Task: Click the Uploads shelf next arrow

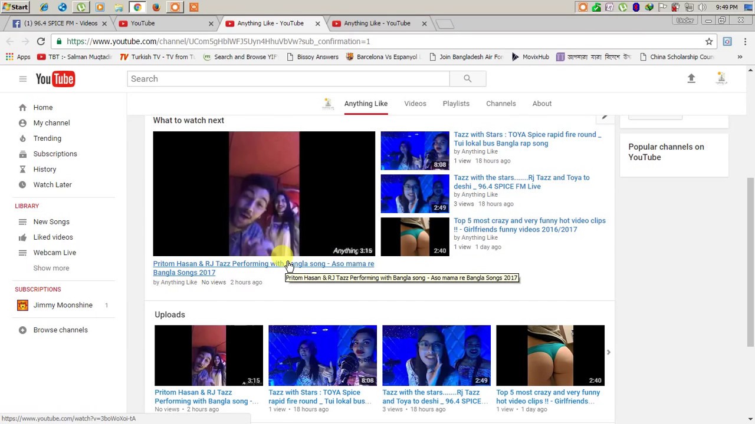Action: pyautogui.click(x=608, y=352)
